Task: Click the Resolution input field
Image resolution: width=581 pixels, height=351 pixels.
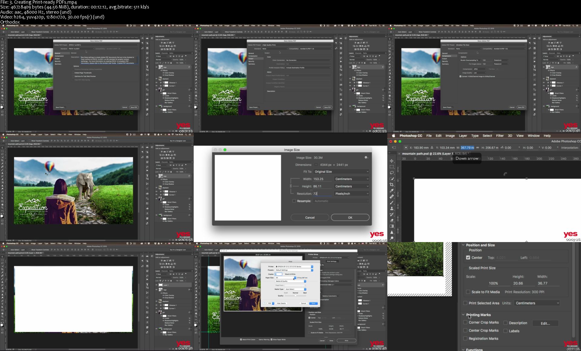Action: pos(322,194)
